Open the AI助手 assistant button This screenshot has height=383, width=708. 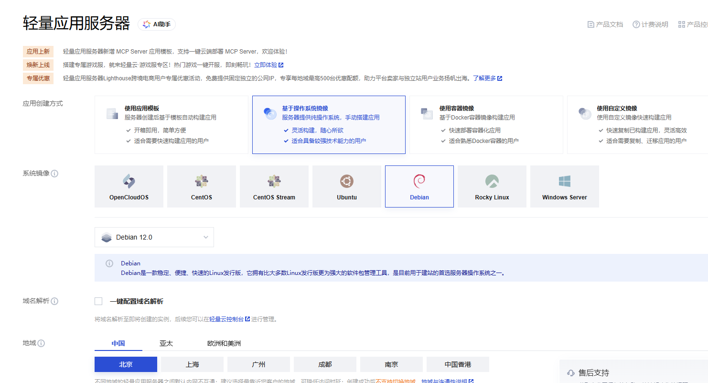pyautogui.click(x=157, y=24)
